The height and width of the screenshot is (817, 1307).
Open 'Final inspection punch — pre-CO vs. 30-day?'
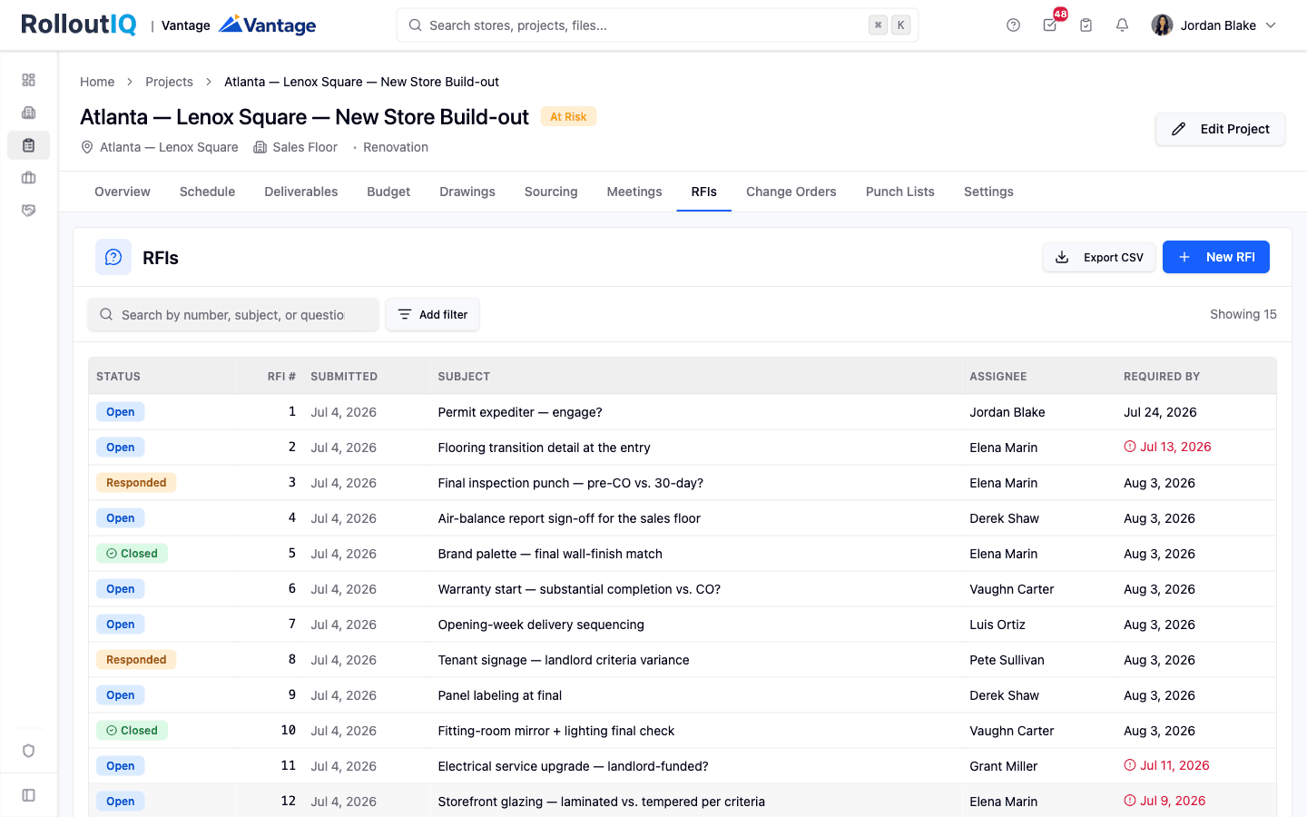[x=571, y=483]
